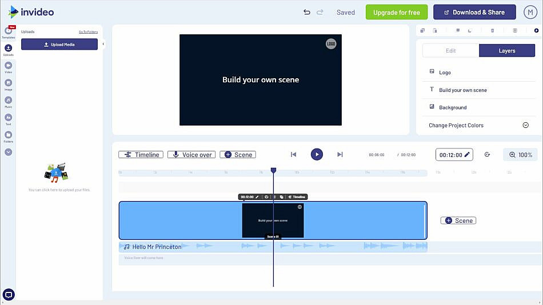Click the timeline playhead marker

(273, 170)
